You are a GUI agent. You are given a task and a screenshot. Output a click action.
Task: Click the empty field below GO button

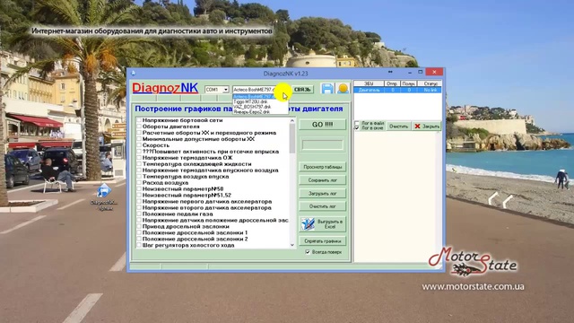tap(323, 144)
